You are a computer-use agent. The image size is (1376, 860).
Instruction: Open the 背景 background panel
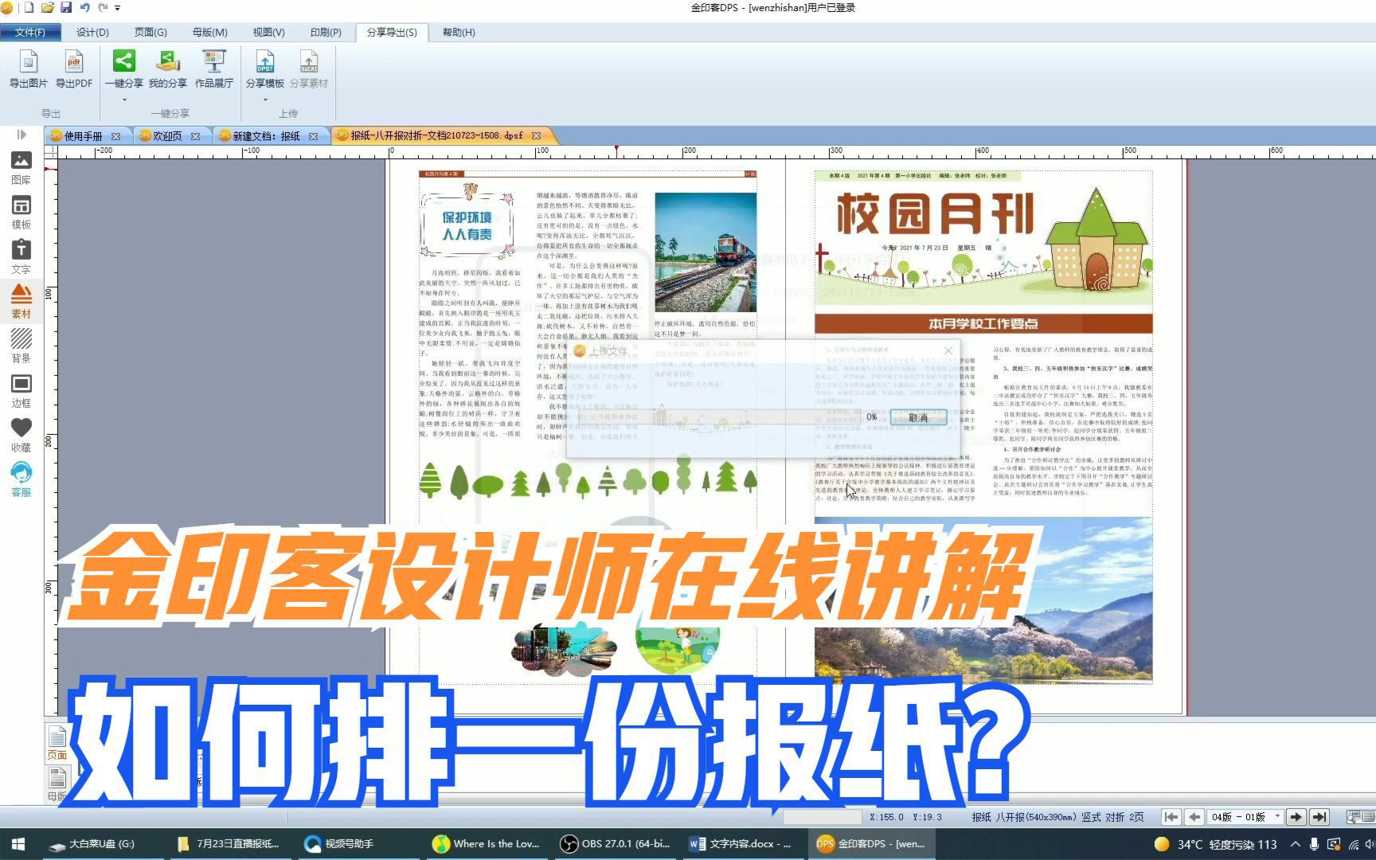(21, 346)
